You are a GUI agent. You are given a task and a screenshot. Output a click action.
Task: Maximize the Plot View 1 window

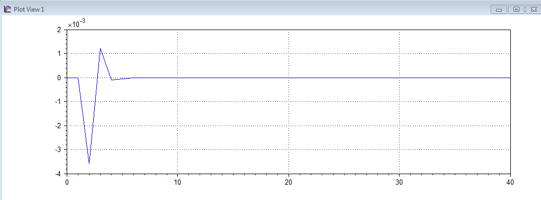(x=516, y=9)
